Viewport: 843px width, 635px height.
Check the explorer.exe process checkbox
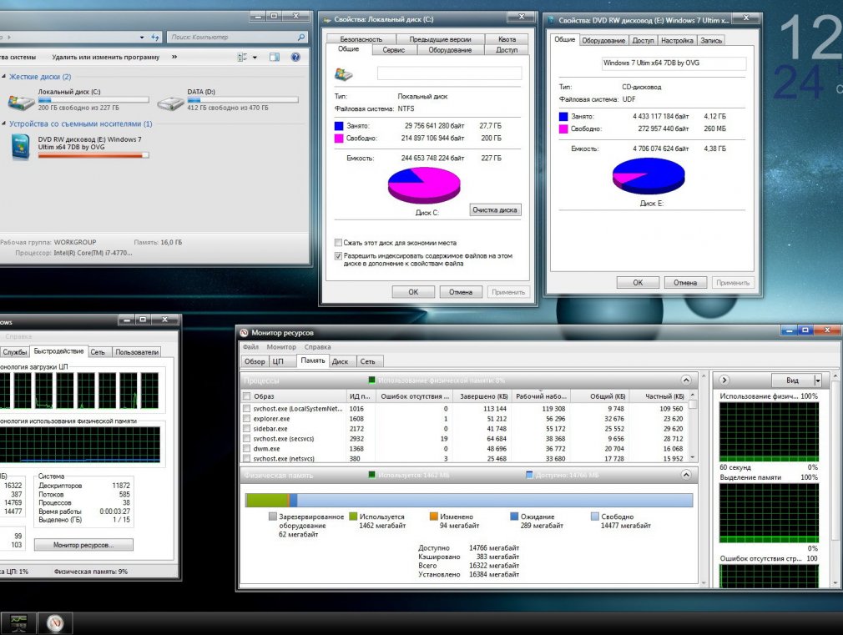(x=247, y=419)
